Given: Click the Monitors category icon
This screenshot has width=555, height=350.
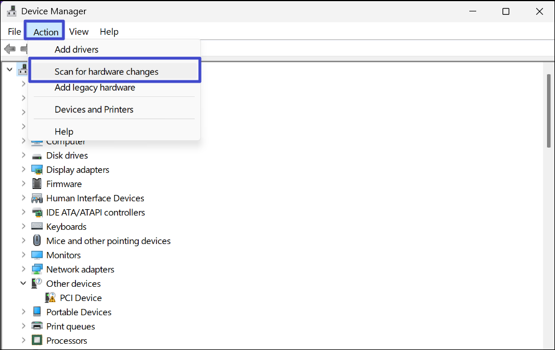Looking at the screenshot, I should 37,255.
